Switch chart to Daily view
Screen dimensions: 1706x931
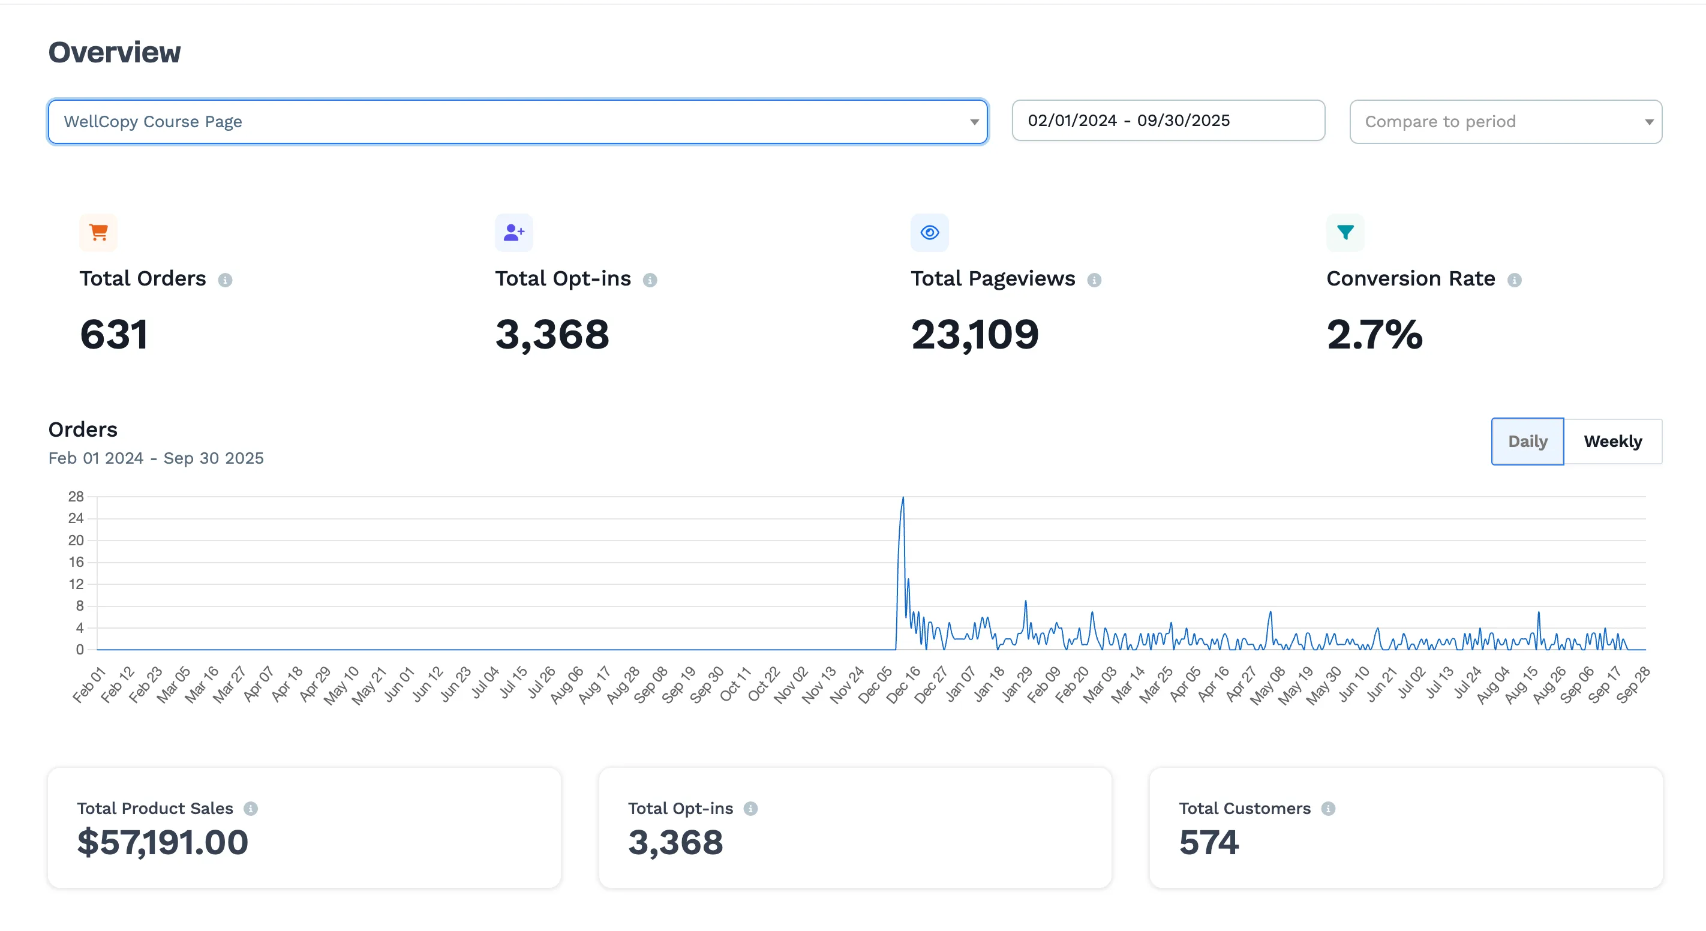[x=1527, y=441]
